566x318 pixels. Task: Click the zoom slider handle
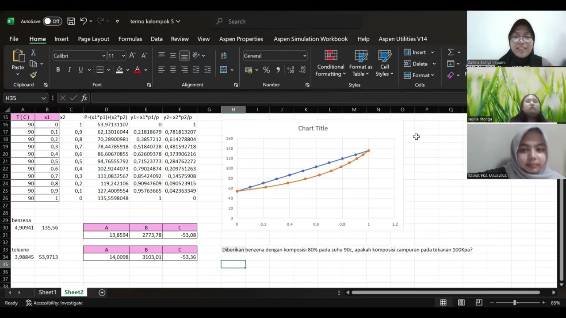(515, 303)
